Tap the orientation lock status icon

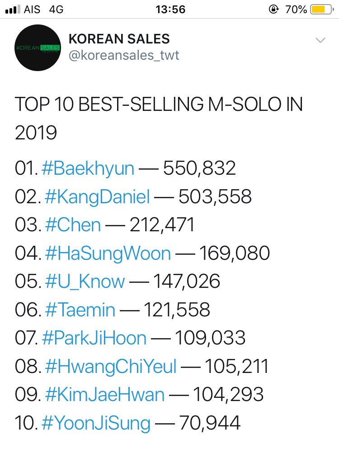coord(273,9)
